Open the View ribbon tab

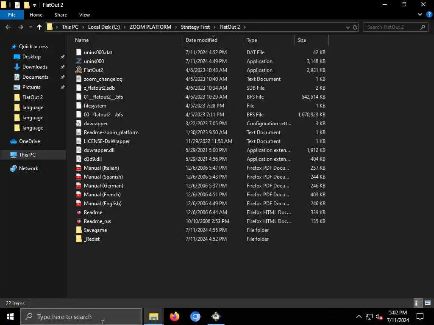pos(84,15)
